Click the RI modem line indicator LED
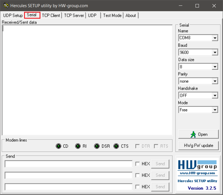223x195 pixels. click(x=78, y=146)
